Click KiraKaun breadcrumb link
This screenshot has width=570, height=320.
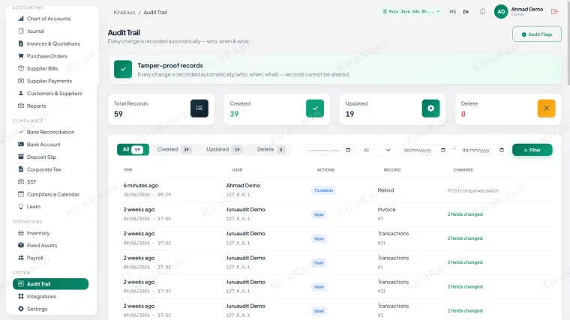point(124,12)
